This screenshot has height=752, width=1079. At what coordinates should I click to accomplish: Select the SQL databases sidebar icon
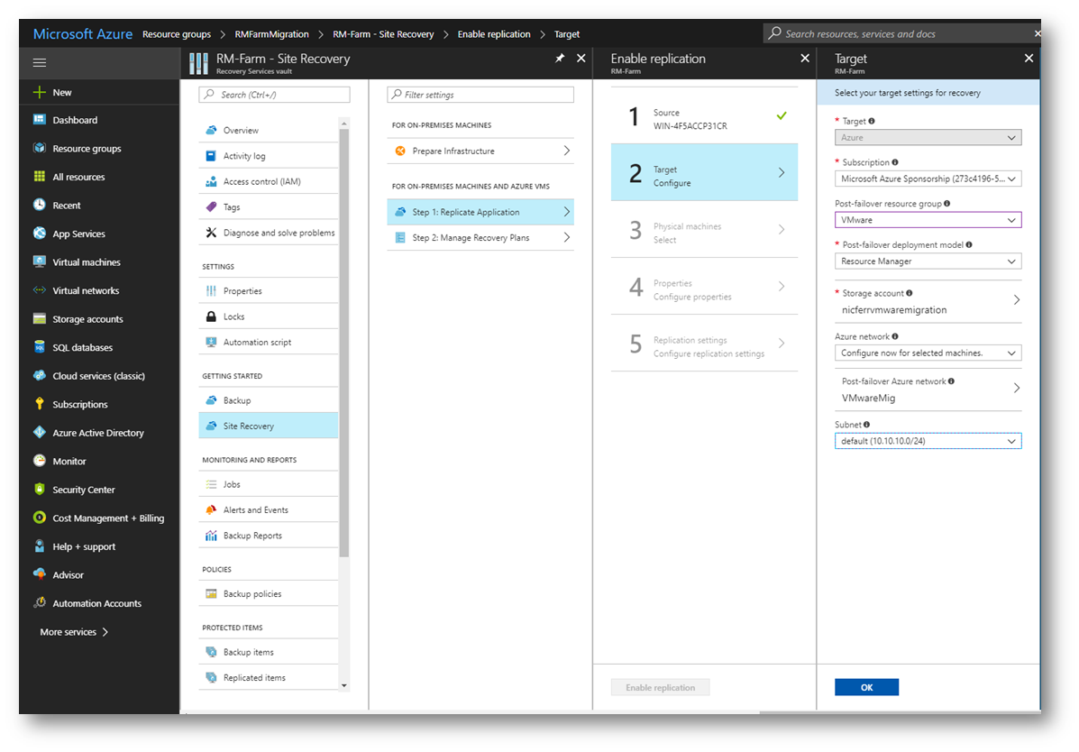tap(40, 347)
